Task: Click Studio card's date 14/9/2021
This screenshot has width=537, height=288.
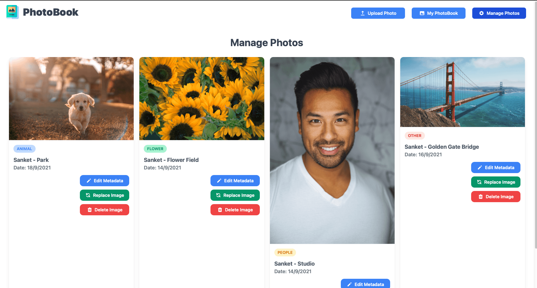Action: tap(300, 272)
